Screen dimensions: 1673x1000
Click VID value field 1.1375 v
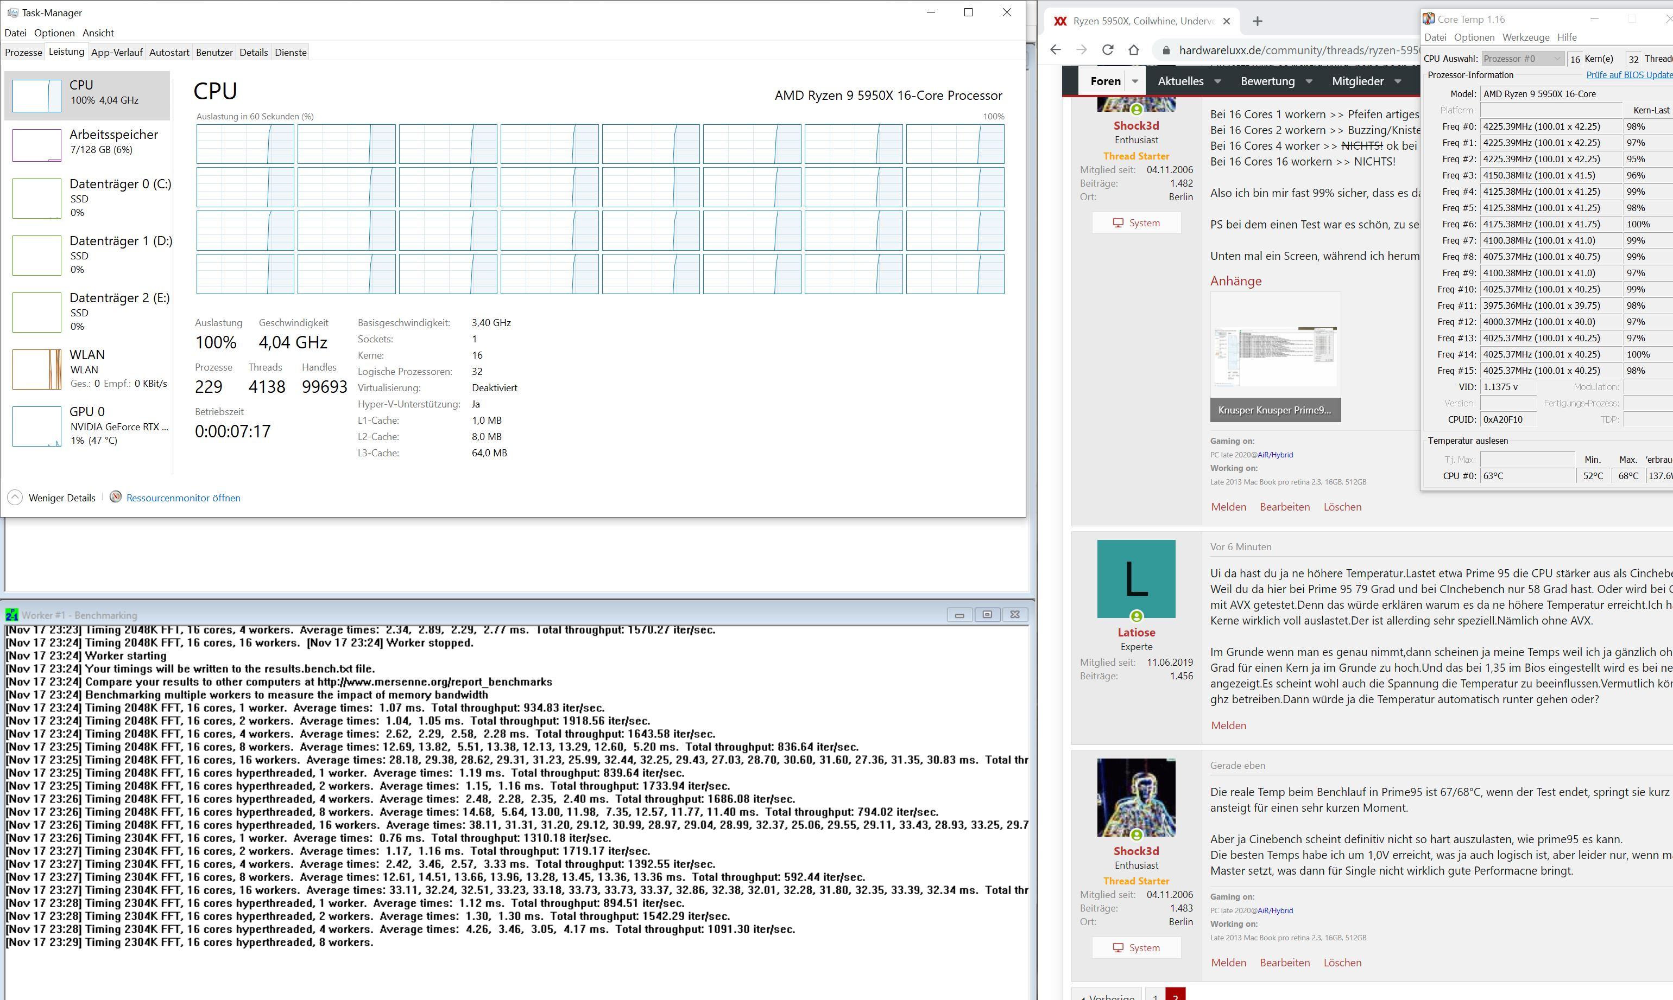pos(1508,387)
